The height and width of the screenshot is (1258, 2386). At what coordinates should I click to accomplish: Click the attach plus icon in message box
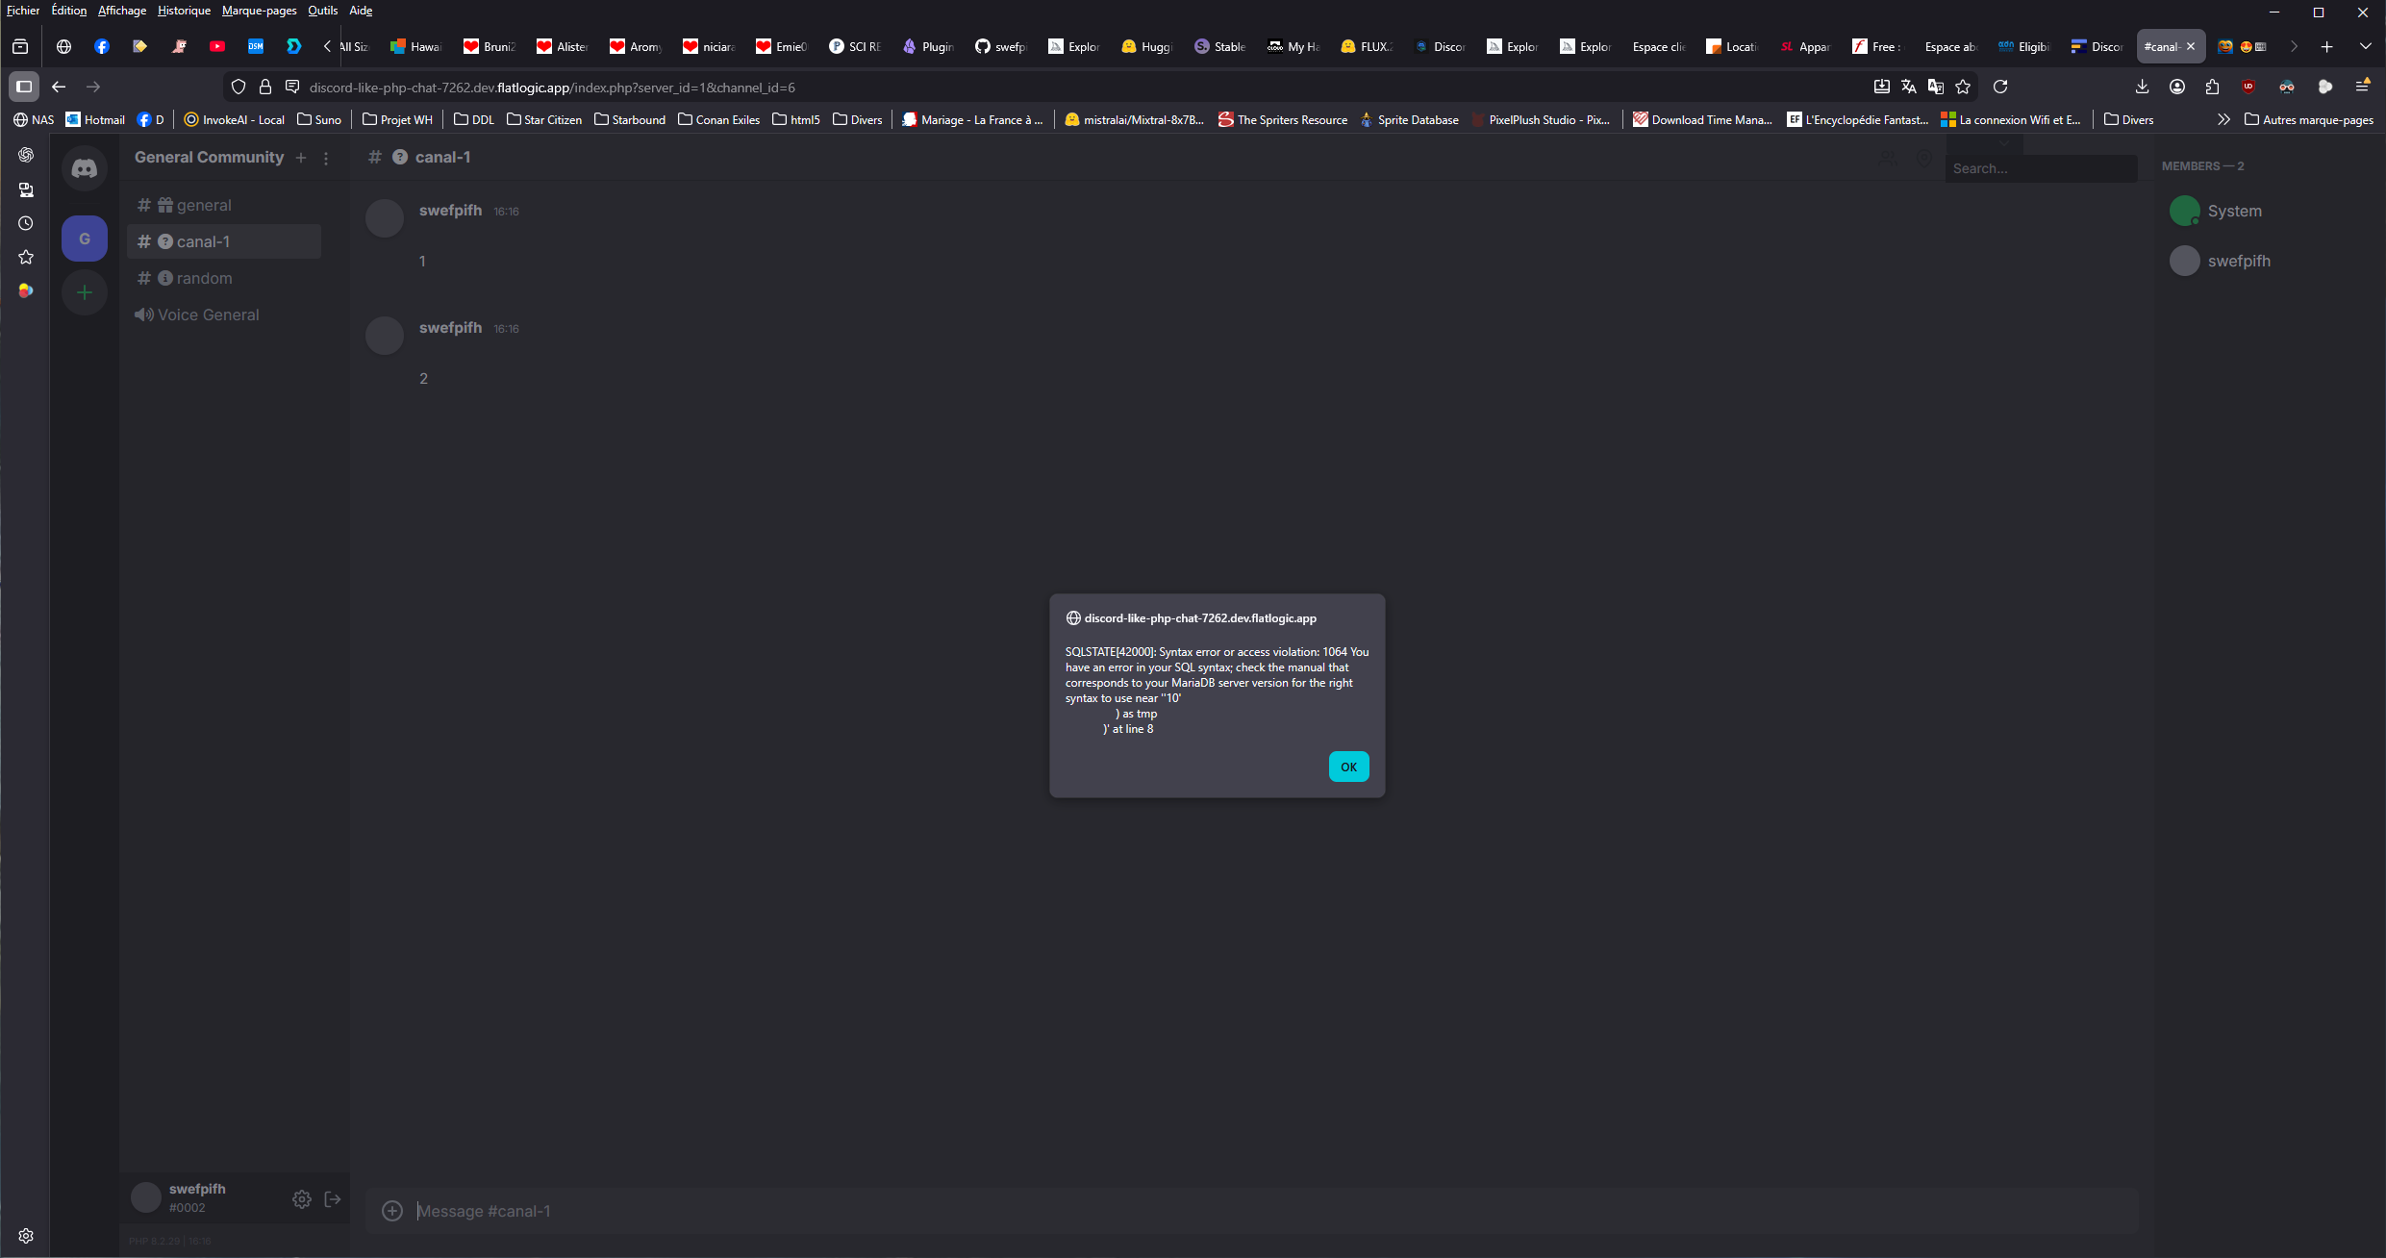tap(392, 1211)
